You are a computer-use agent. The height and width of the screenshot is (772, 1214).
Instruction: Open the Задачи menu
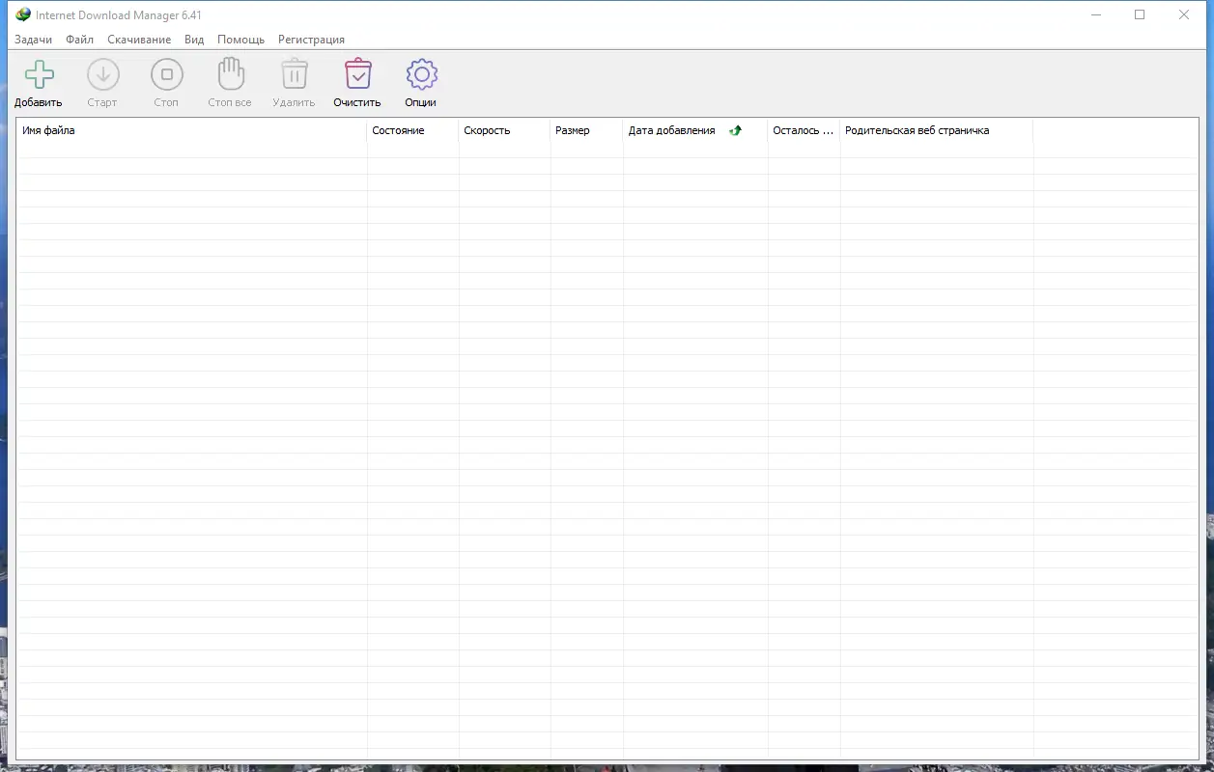(33, 40)
